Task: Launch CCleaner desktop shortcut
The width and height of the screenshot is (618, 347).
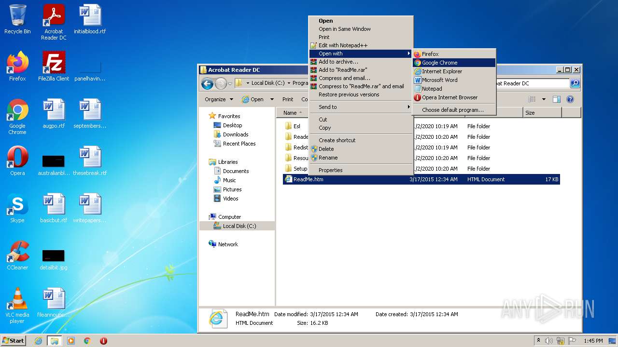Action: [17, 255]
